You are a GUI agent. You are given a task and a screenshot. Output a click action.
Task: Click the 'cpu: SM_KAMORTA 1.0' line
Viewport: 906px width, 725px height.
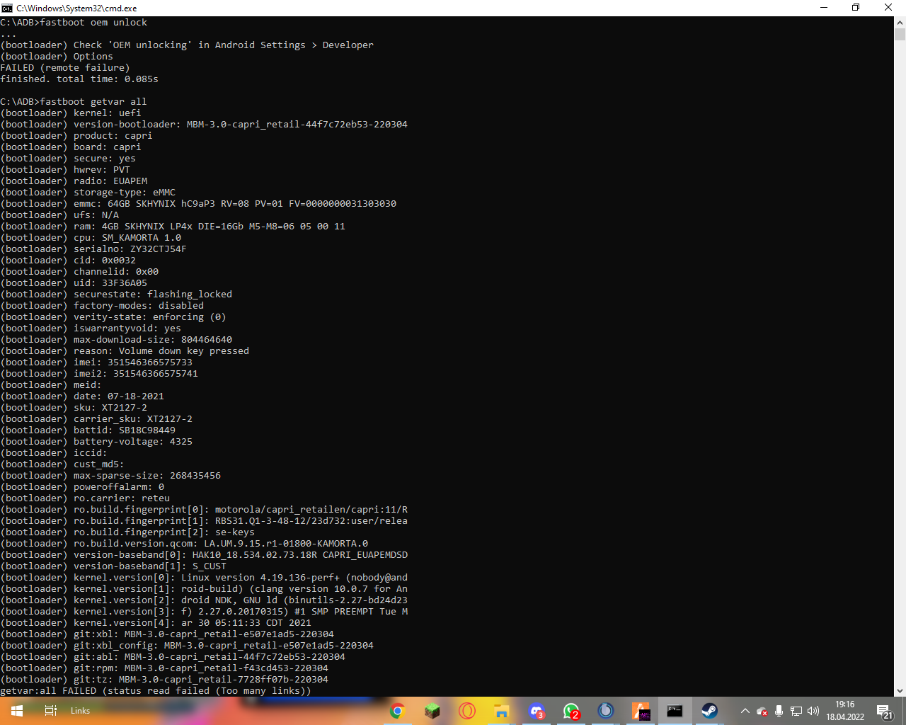pos(91,237)
